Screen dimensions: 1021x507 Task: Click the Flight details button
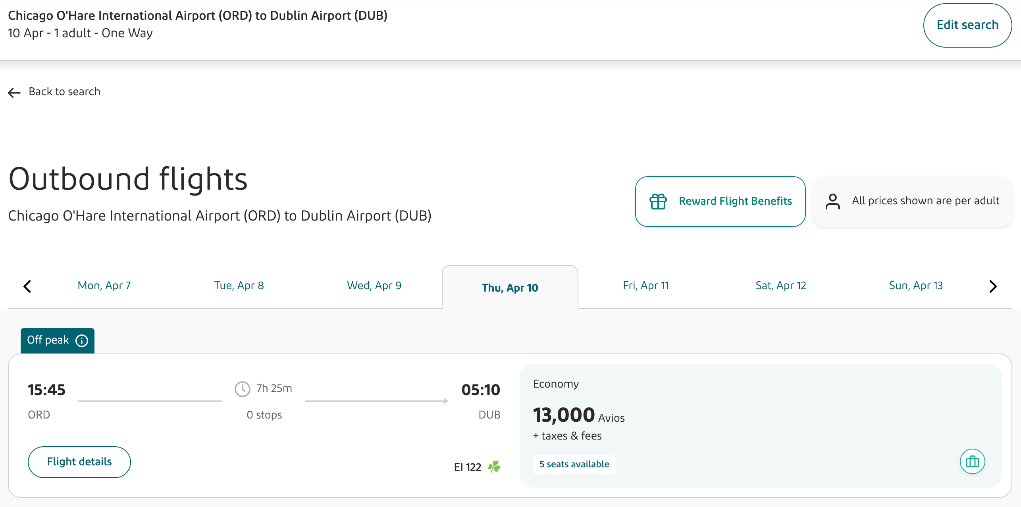[x=79, y=462]
